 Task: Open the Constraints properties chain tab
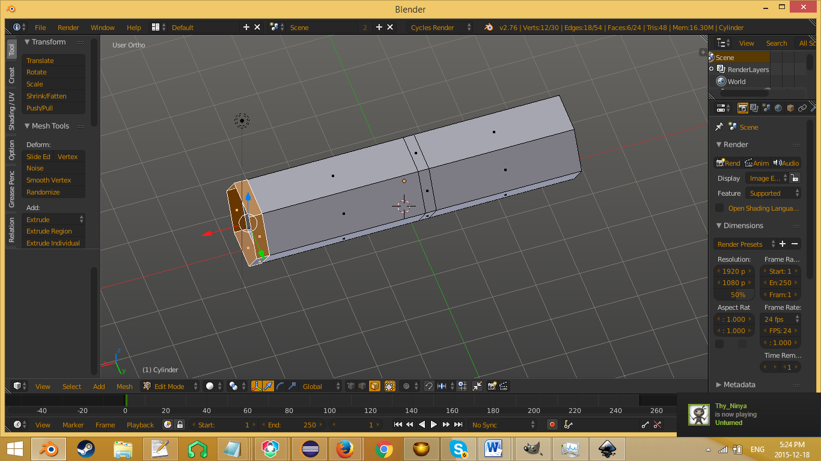[x=802, y=108]
